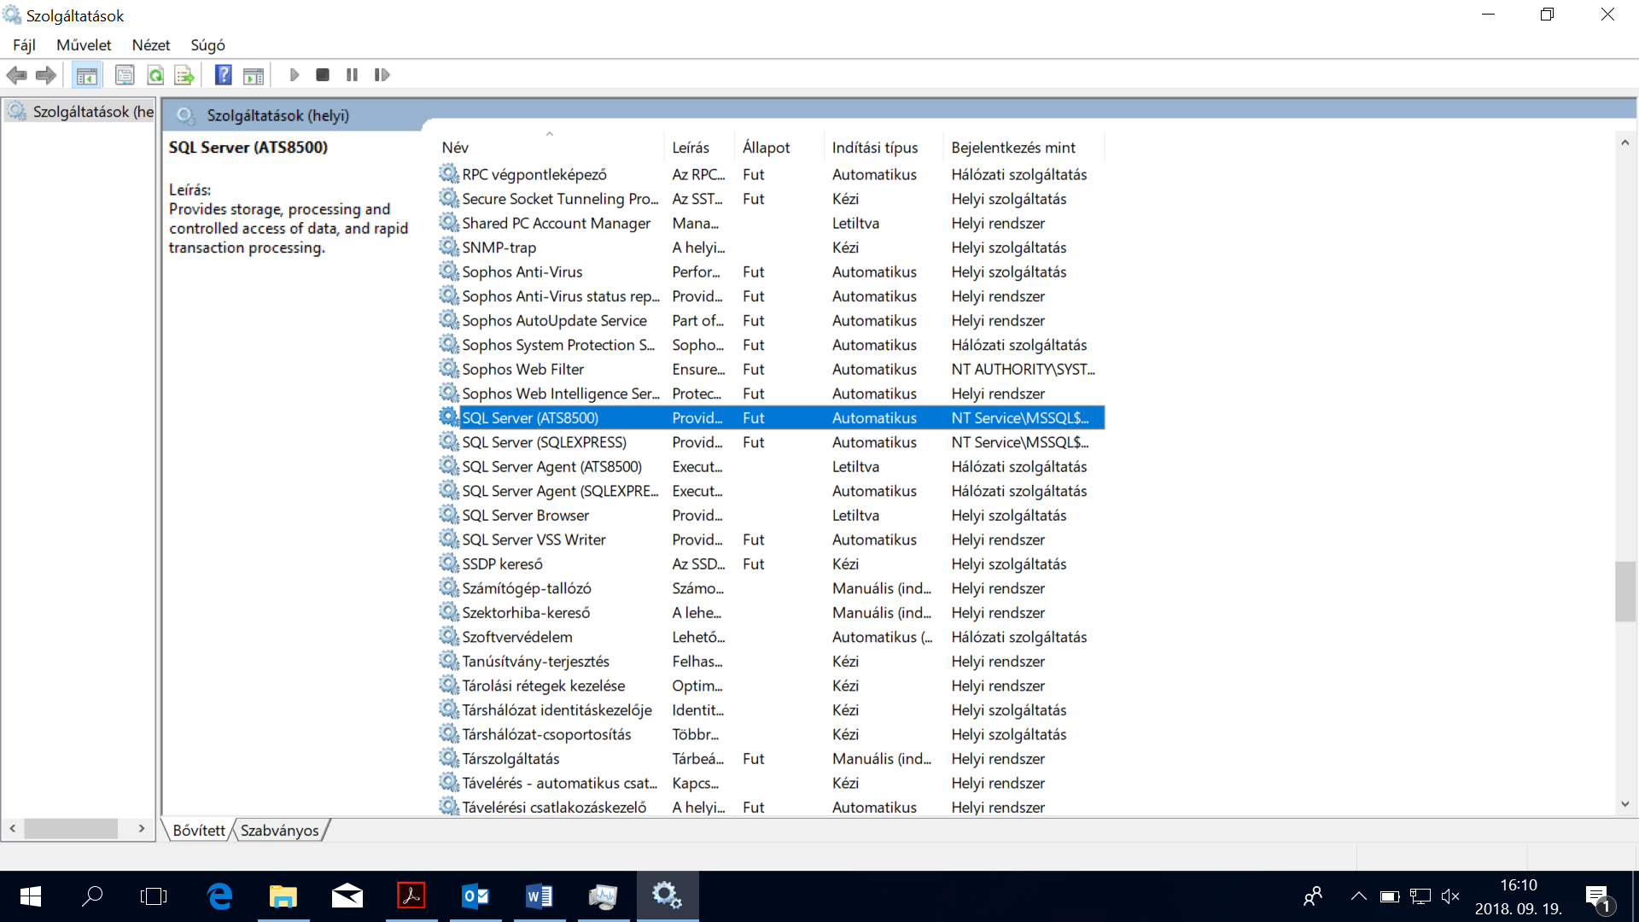Start the service with the play icon
This screenshot has height=922, width=1639.
[295, 75]
